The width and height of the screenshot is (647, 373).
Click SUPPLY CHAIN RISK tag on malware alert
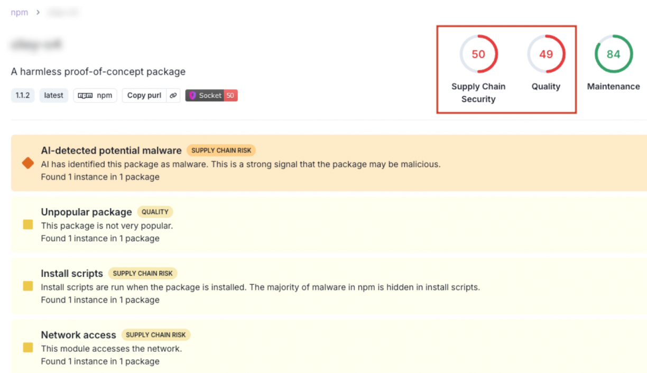(x=221, y=151)
